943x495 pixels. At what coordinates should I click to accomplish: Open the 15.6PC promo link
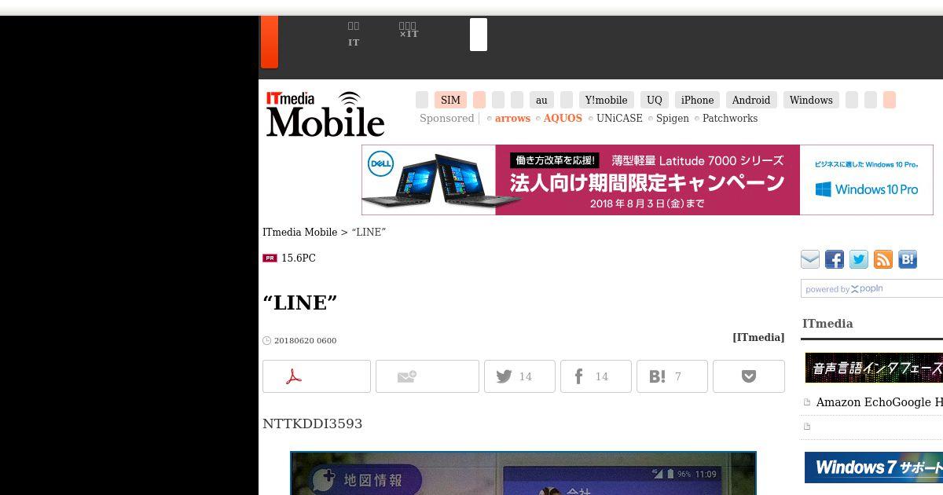pyautogui.click(x=299, y=258)
